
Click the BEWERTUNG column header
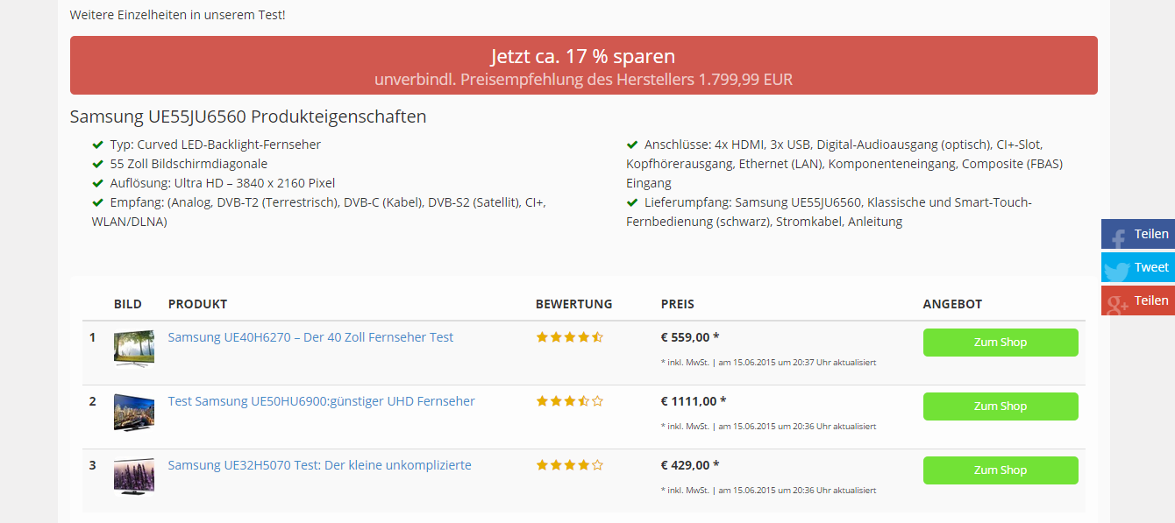pos(573,304)
